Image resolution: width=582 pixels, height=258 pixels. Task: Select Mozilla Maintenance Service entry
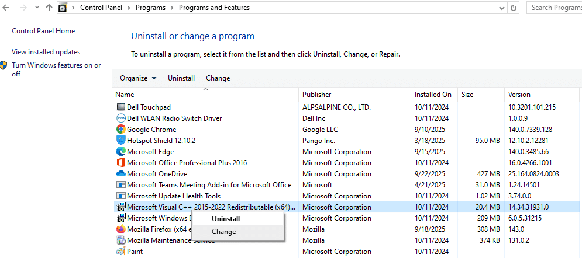(x=171, y=240)
